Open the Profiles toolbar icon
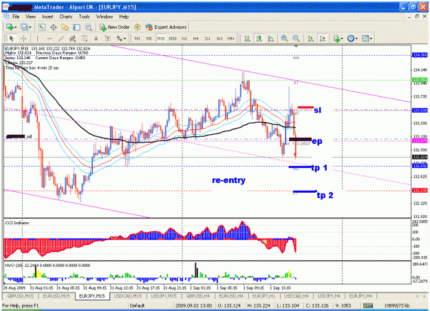 (25, 27)
